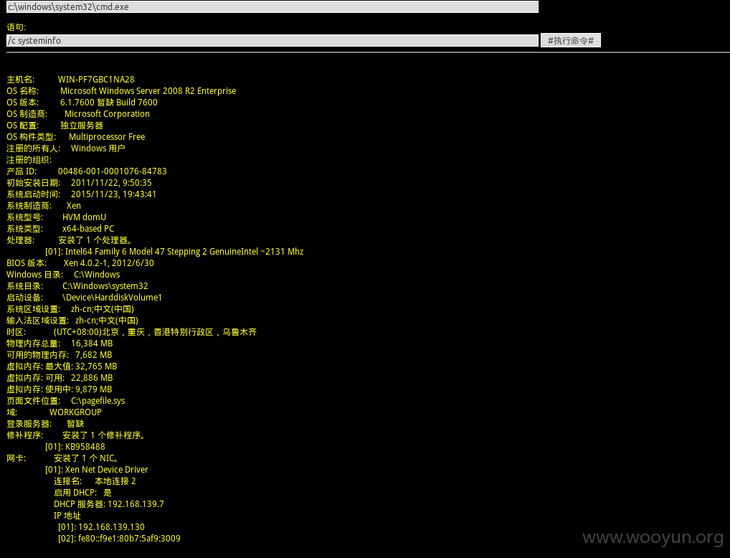730x558 pixels.
Task: Click virtual memory in use 9,879 MB
Action: pos(93,389)
